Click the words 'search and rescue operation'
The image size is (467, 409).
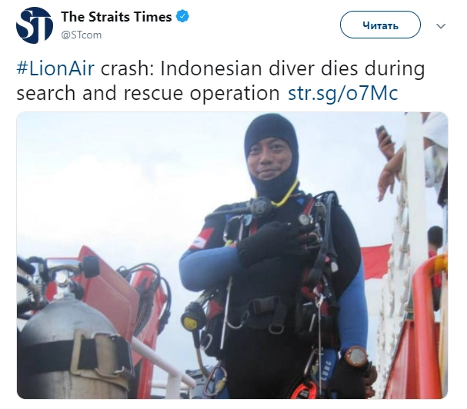tap(148, 93)
